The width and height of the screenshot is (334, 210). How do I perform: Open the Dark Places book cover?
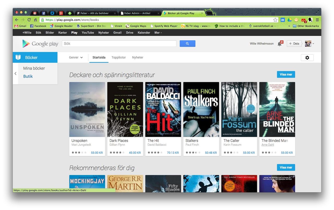point(125,109)
